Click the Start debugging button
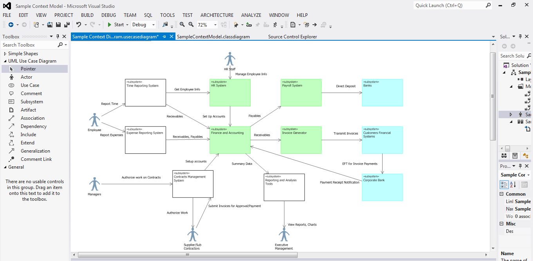Viewport: 533px width, 261px height. 116,25
